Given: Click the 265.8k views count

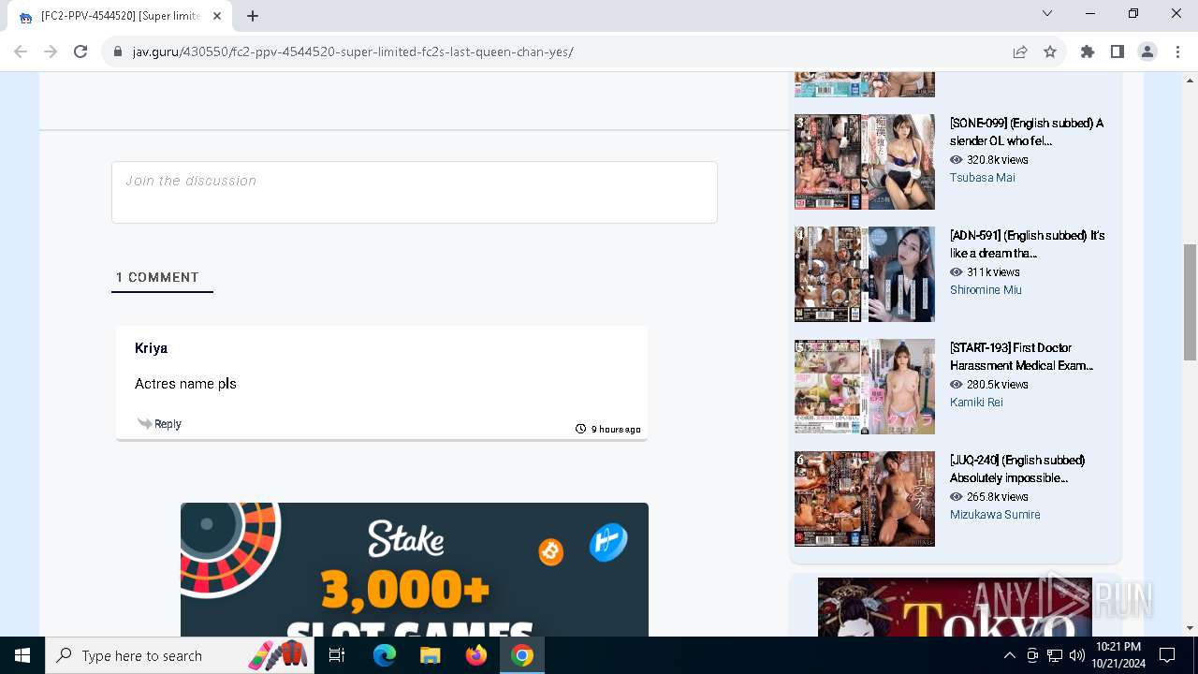Looking at the screenshot, I should (x=997, y=497).
